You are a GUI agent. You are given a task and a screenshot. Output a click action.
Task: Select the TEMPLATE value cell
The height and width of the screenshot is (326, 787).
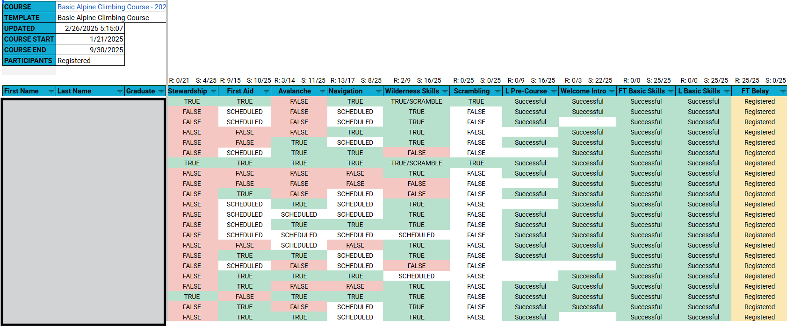(111, 18)
